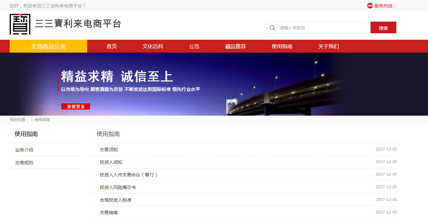Viewport: 428px width, 219px height.
Task: Open 藏品推荐 navigation item
Action: [236, 47]
